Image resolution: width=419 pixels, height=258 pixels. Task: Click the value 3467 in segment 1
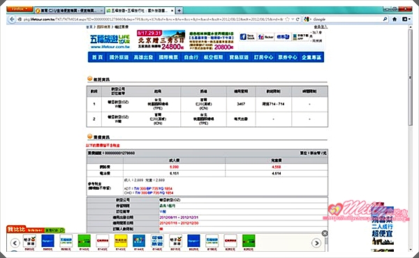click(241, 104)
